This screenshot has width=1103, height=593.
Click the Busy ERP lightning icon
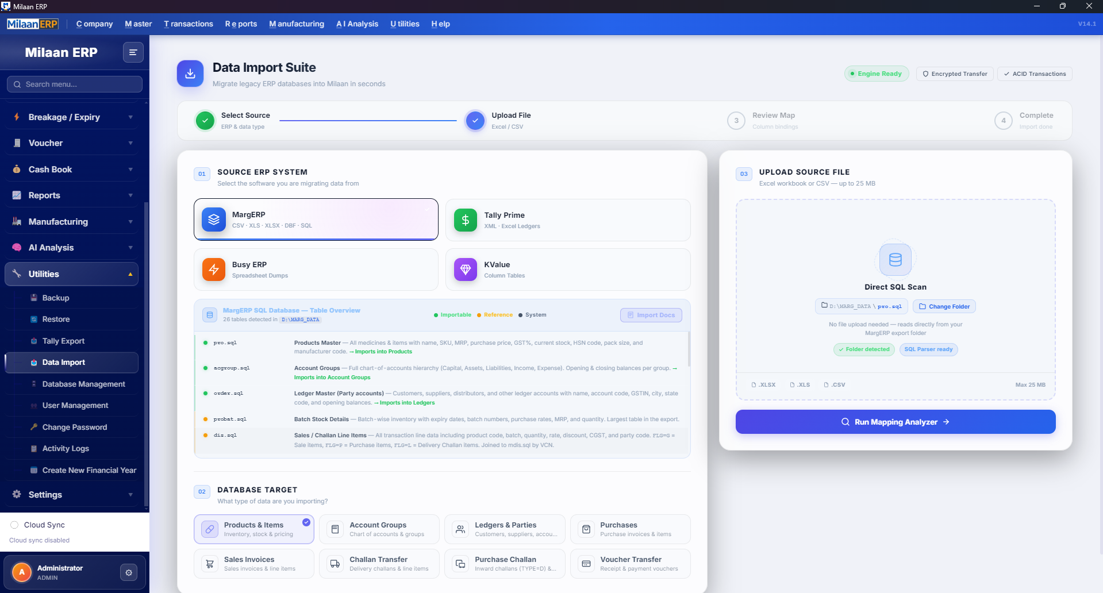pos(214,269)
